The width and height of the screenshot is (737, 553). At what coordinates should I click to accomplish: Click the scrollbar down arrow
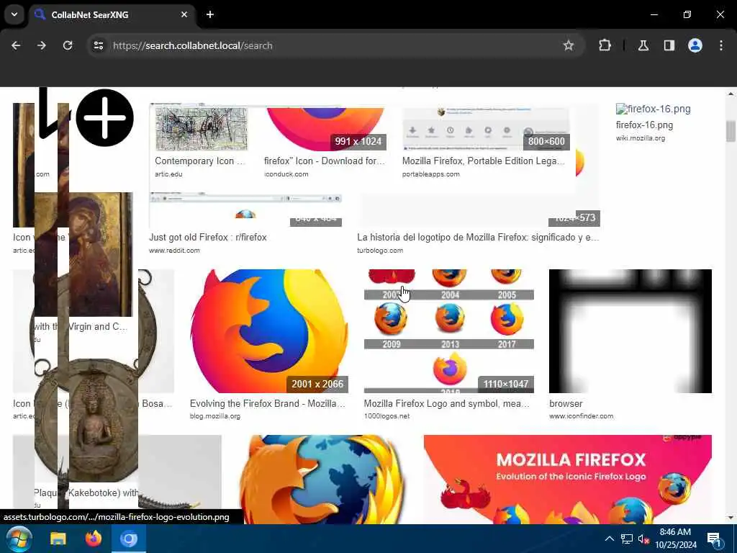click(731, 518)
